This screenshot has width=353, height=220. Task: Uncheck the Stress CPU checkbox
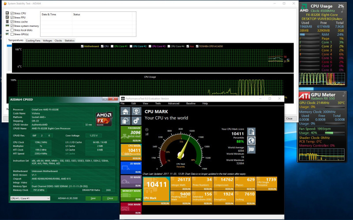point(12,13)
